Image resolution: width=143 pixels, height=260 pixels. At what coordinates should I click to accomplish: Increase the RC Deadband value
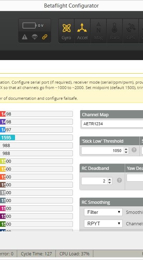click(109, 179)
